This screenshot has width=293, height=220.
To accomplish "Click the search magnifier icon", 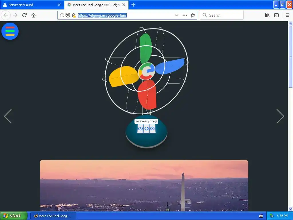I will (x=205, y=15).
